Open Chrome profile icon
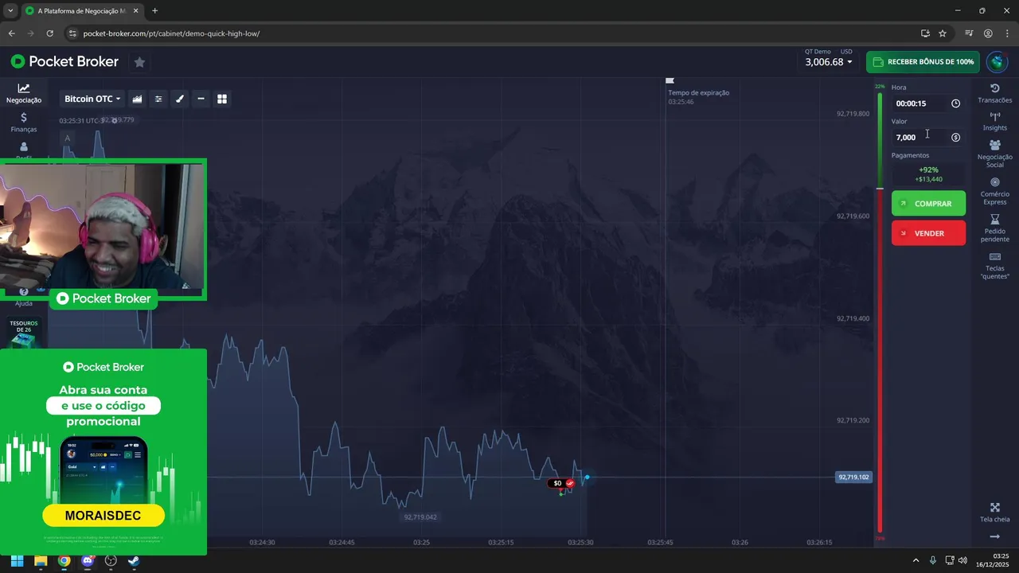The image size is (1019, 573). (988, 33)
